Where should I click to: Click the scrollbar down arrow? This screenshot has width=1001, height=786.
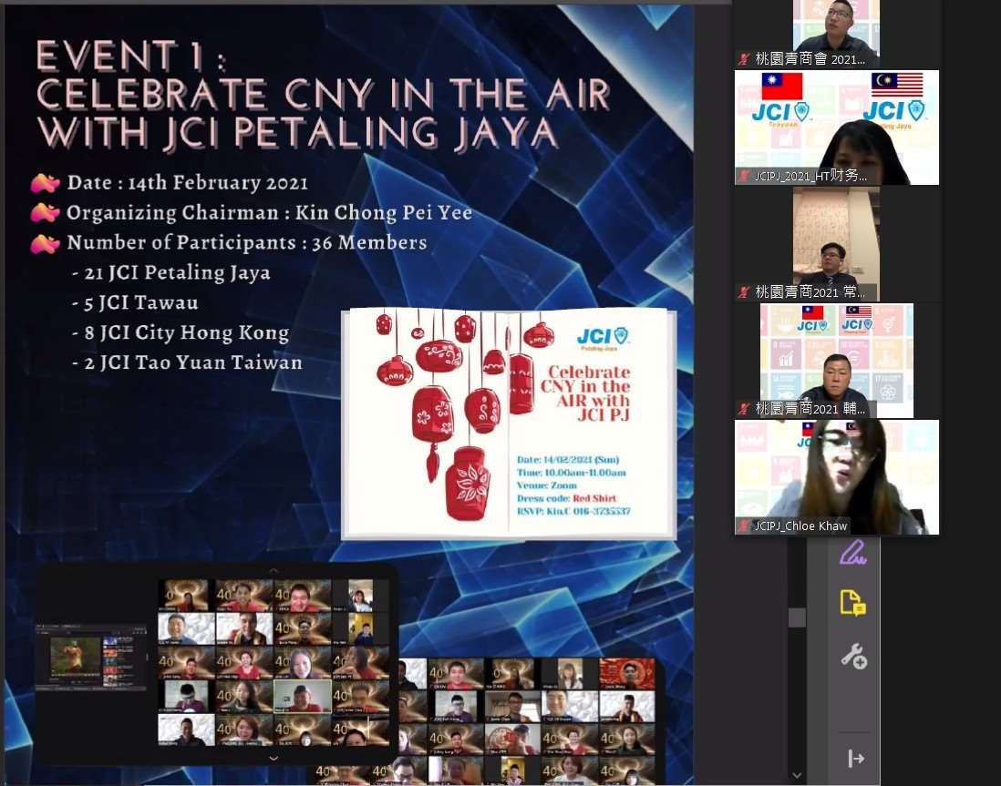tap(797, 775)
